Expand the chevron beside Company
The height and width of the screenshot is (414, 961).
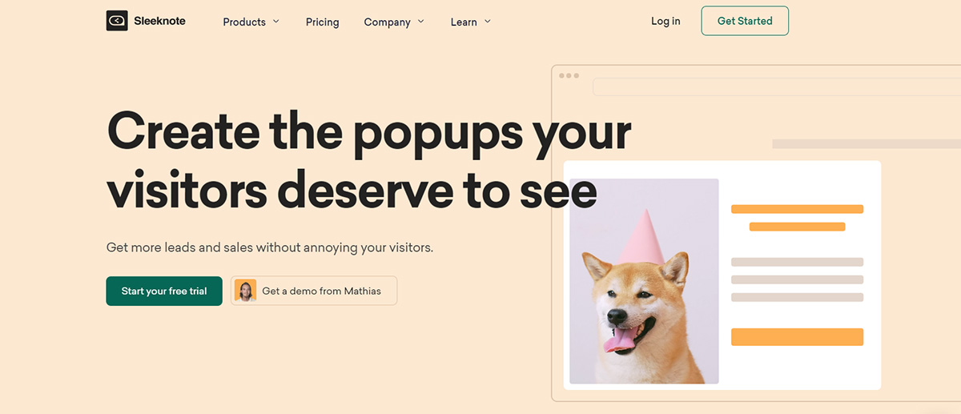tap(421, 22)
